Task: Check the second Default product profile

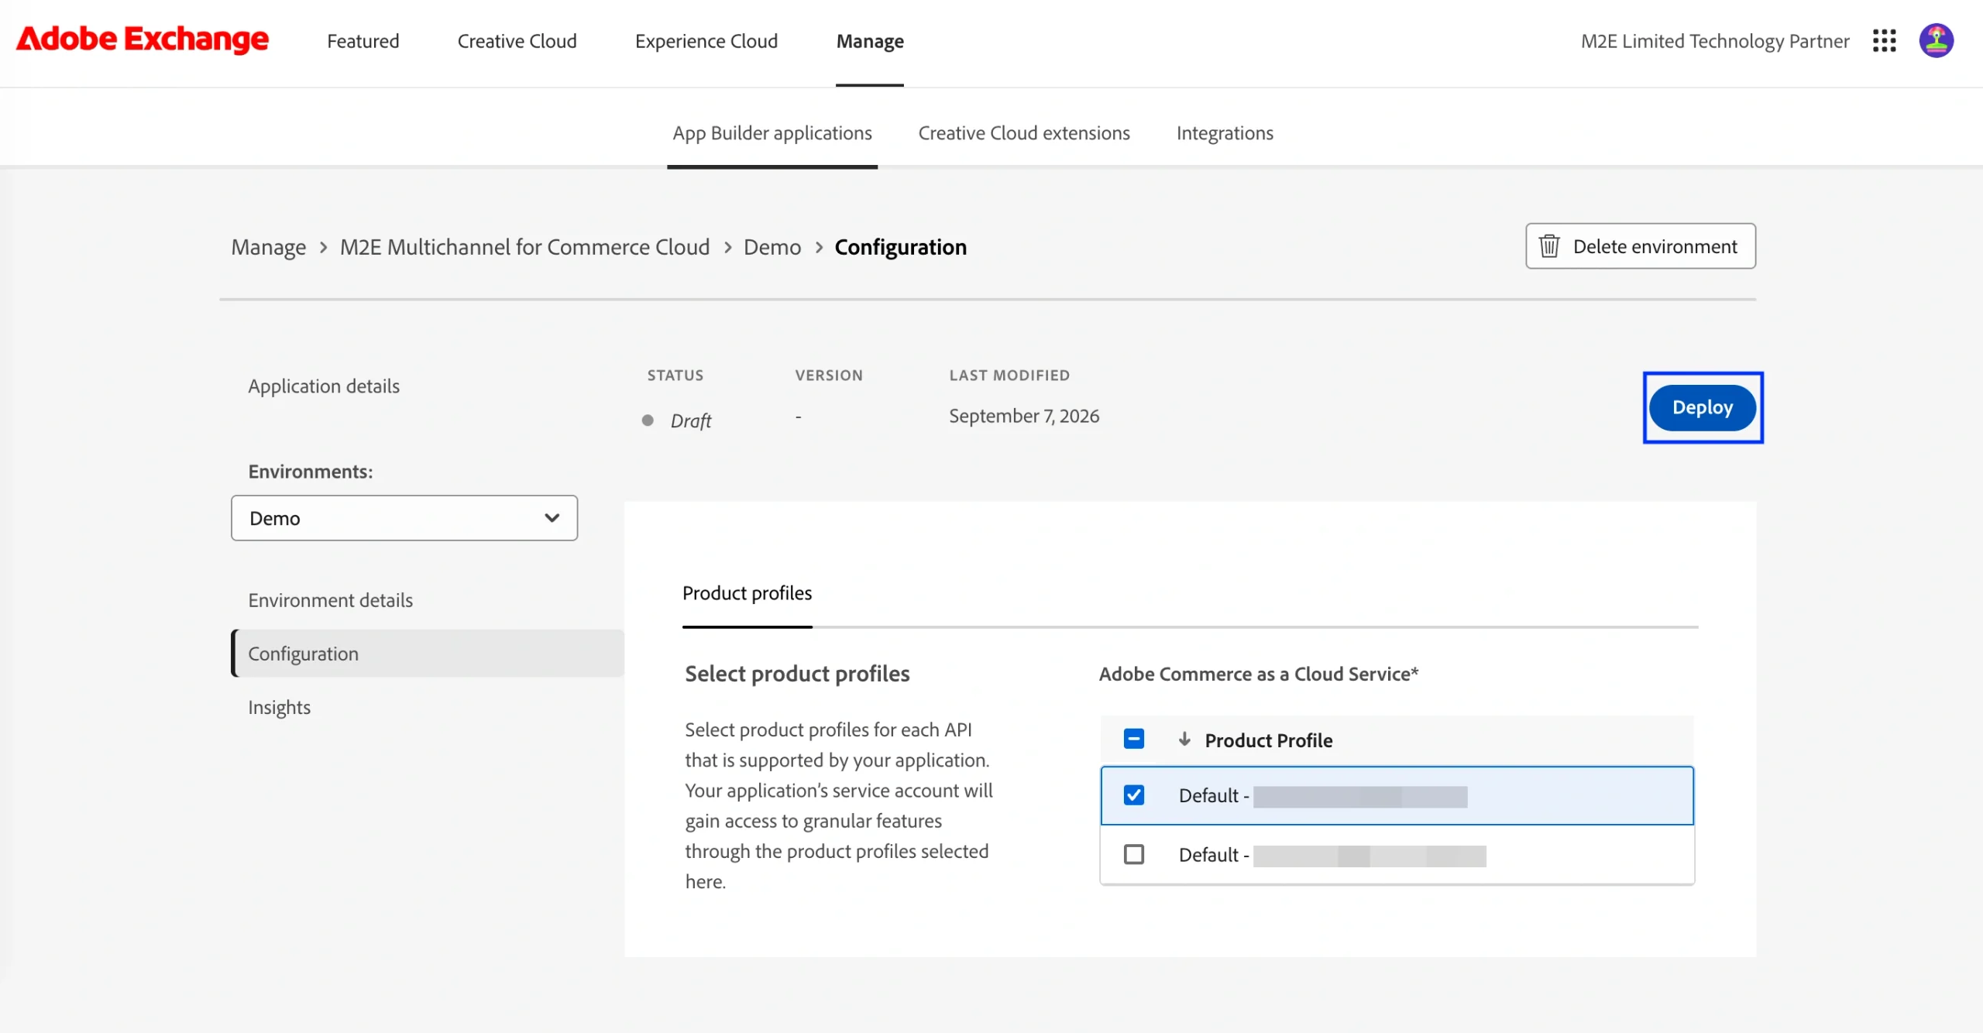Action: (x=1134, y=854)
